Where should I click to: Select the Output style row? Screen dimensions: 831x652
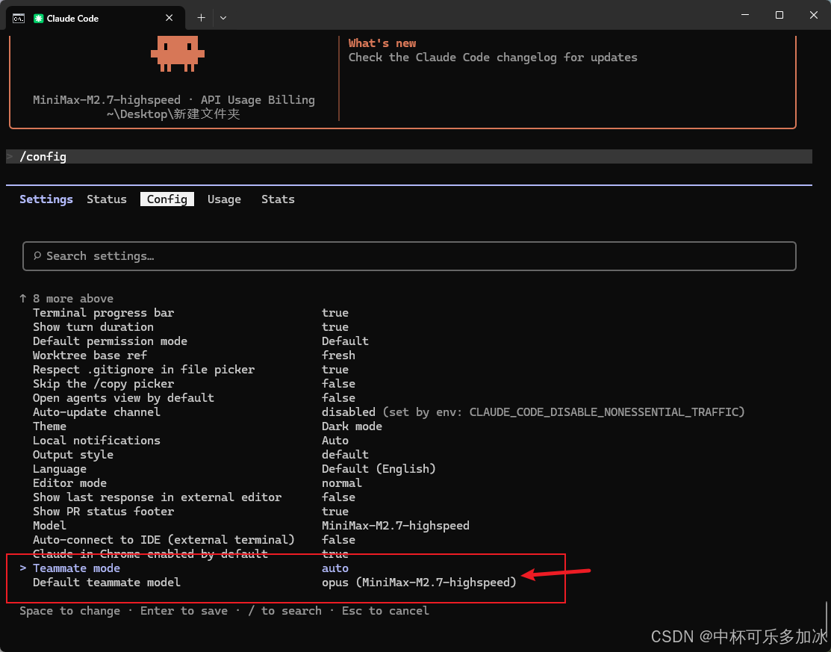pyautogui.click(x=201, y=455)
